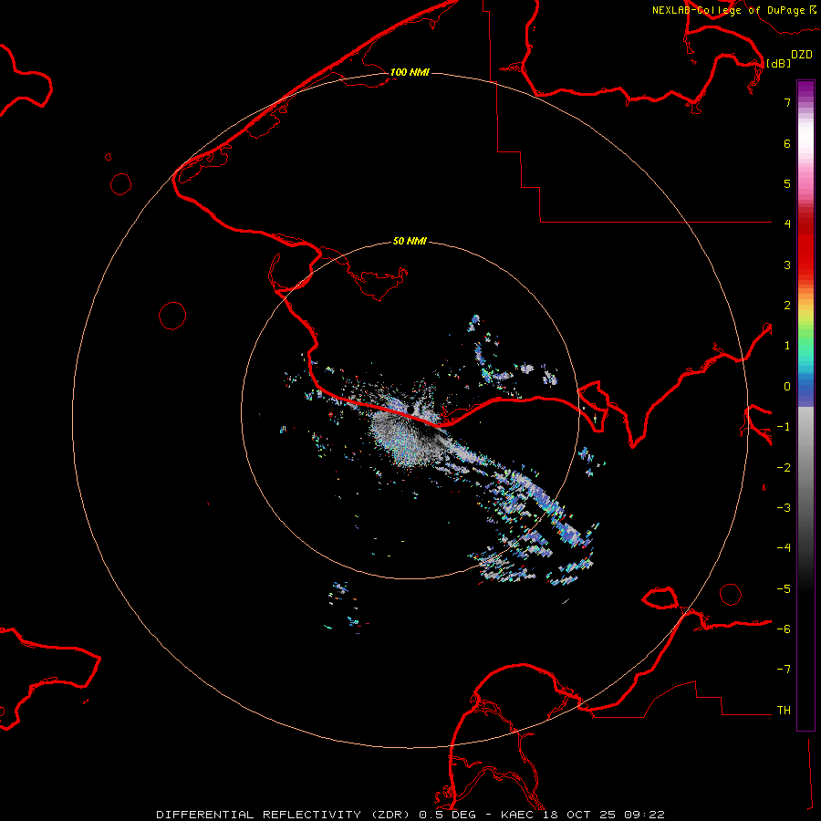Click the vertical ZDR color scale bar
821x821 pixels.
pos(805,405)
